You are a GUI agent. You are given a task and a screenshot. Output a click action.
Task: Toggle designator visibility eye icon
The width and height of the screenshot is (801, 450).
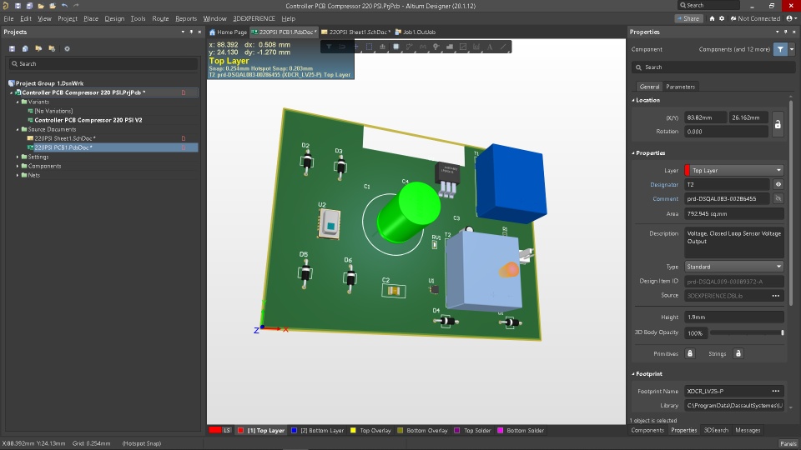(778, 185)
